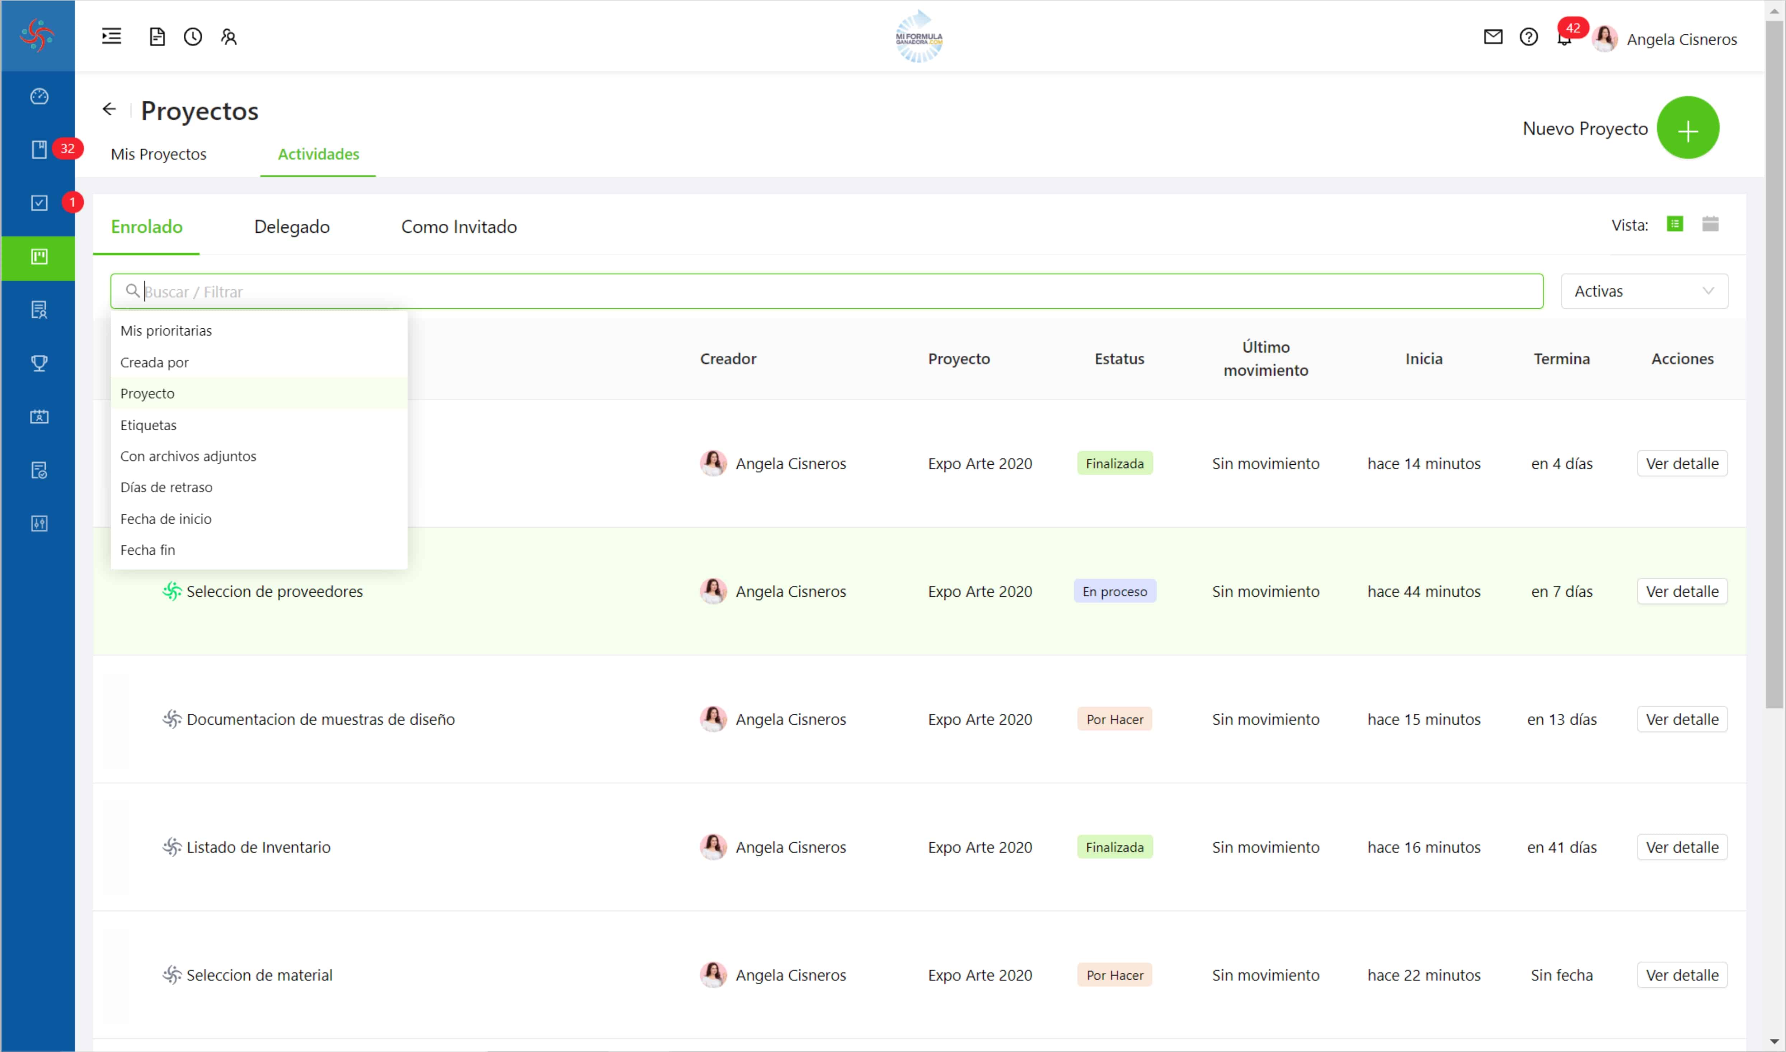Choose Días de retraso filter option
The image size is (1786, 1052).
coord(259,487)
